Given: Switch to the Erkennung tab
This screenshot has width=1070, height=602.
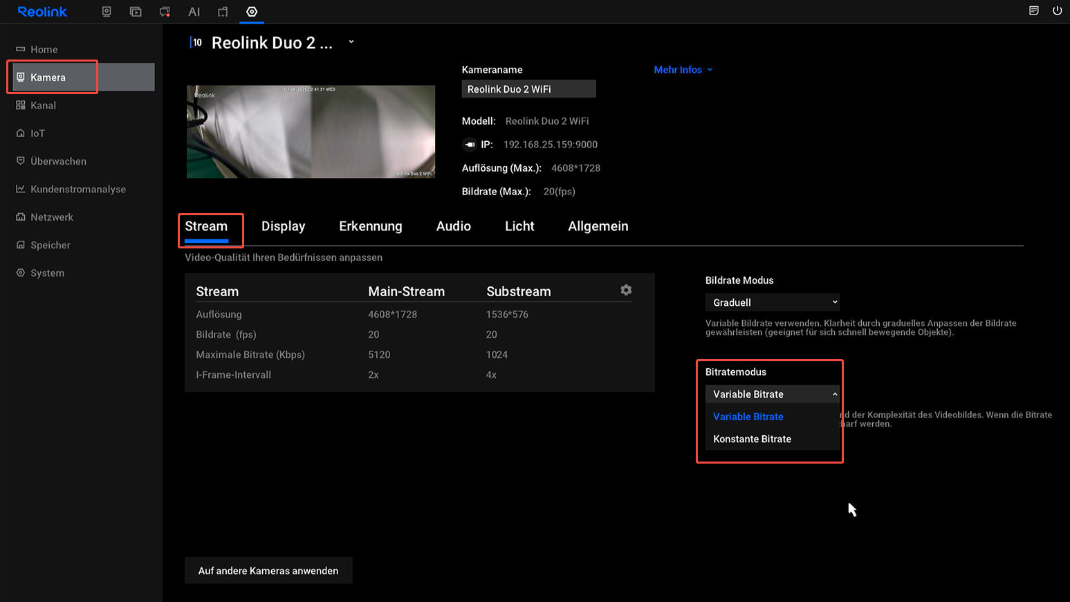Looking at the screenshot, I should click(371, 226).
